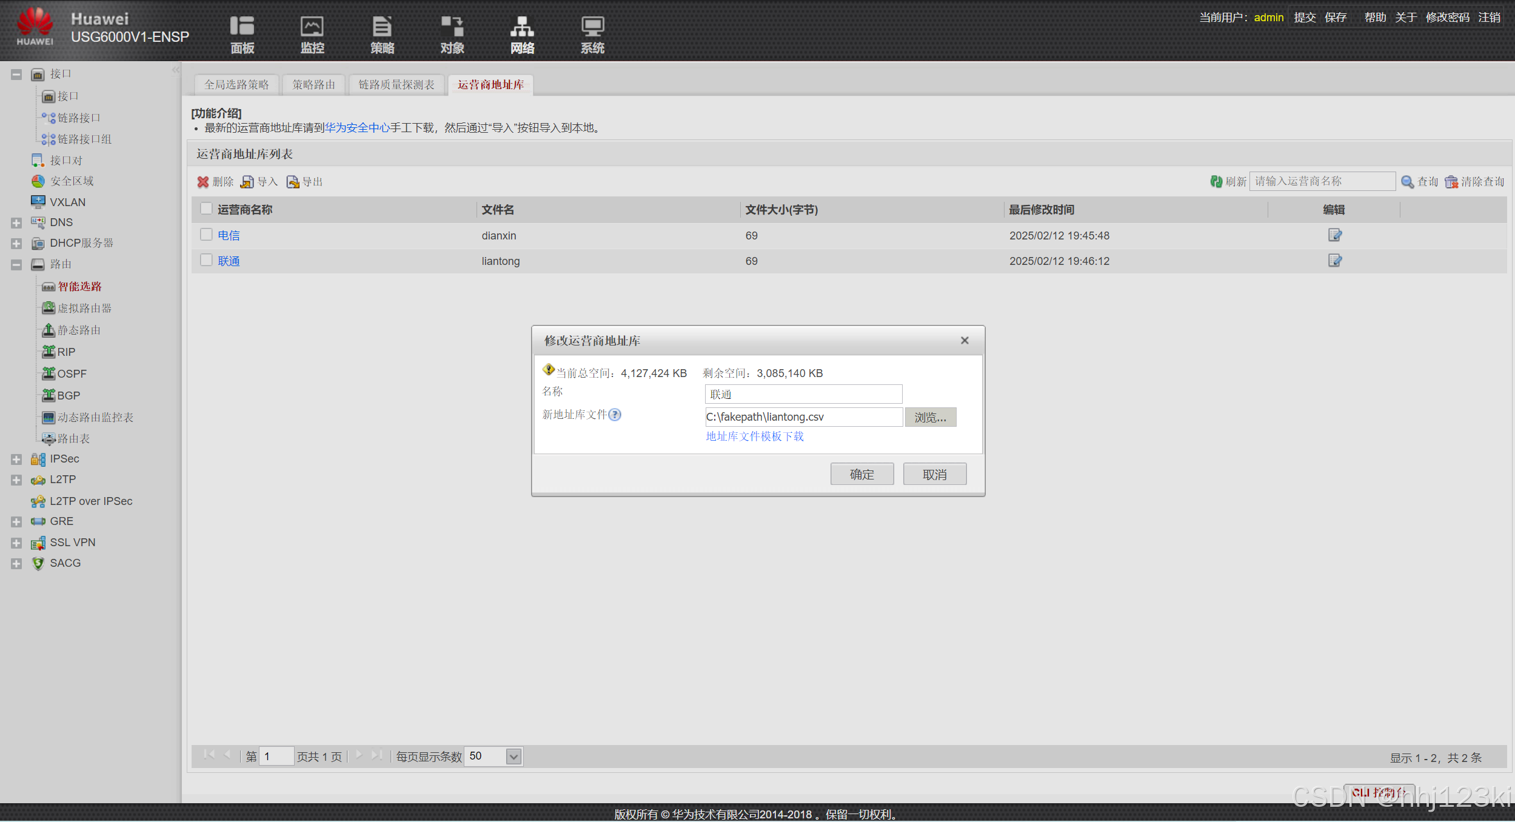Open the 系统 system icon in top navigation
The image size is (1515, 822).
[x=592, y=27]
